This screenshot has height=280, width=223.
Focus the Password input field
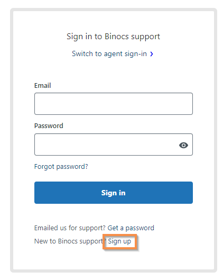click(114, 144)
